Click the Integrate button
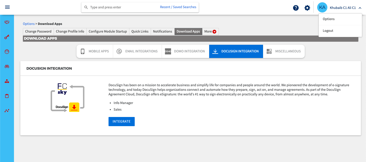The width and height of the screenshot is (366, 162). tap(121, 122)
